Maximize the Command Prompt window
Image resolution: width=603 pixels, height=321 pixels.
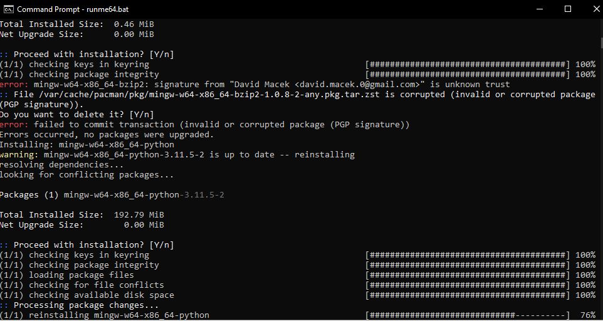(568, 9)
